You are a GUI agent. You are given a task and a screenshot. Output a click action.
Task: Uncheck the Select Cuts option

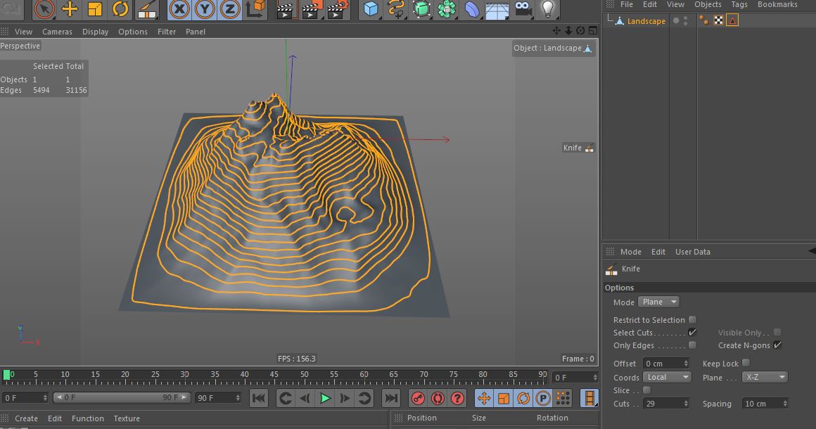pos(692,333)
